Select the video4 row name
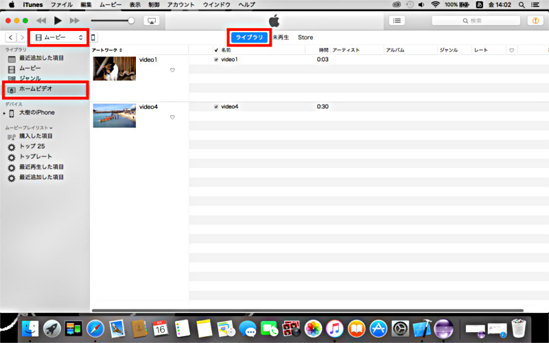Screen dimensions: 549x343 pos(230,107)
